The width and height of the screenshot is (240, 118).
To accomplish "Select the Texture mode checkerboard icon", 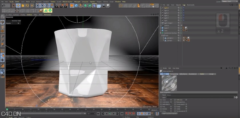I will click(3, 27).
